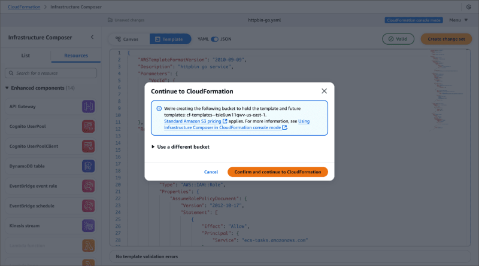
Task: Click the code minimap in the editor
Action: 445,91
